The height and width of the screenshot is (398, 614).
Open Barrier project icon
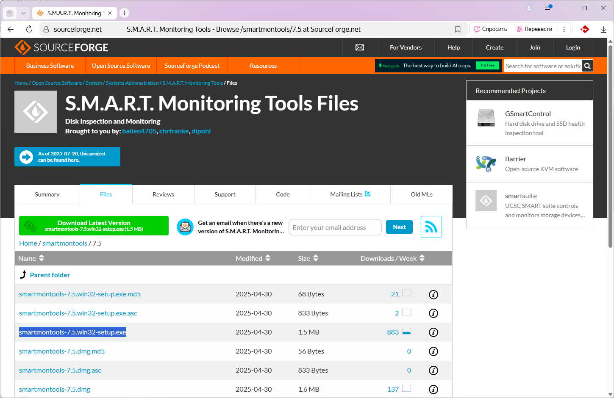point(486,163)
